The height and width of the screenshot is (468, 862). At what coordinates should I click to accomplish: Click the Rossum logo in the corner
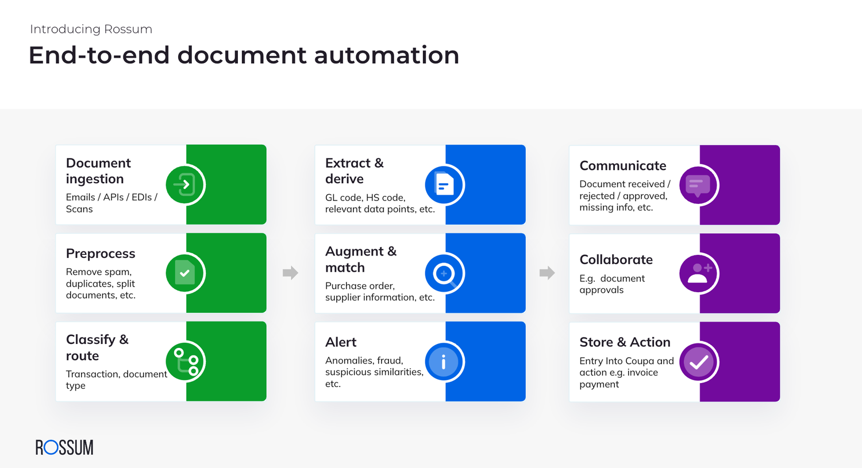click(x=64, y=447)
